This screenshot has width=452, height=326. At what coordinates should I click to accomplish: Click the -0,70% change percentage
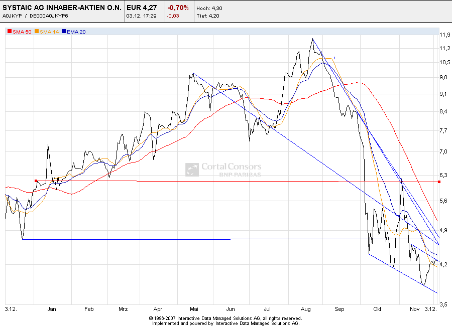point(178,8)
